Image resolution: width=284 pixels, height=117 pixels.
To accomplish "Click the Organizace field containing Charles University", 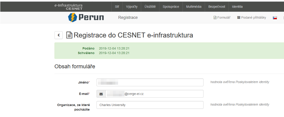I will coord(150,105).
